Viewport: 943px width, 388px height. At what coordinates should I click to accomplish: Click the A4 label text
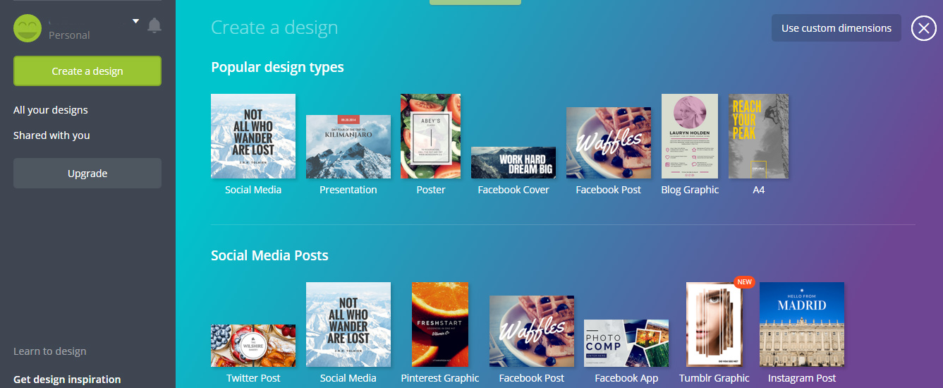[x=758, y=190]
